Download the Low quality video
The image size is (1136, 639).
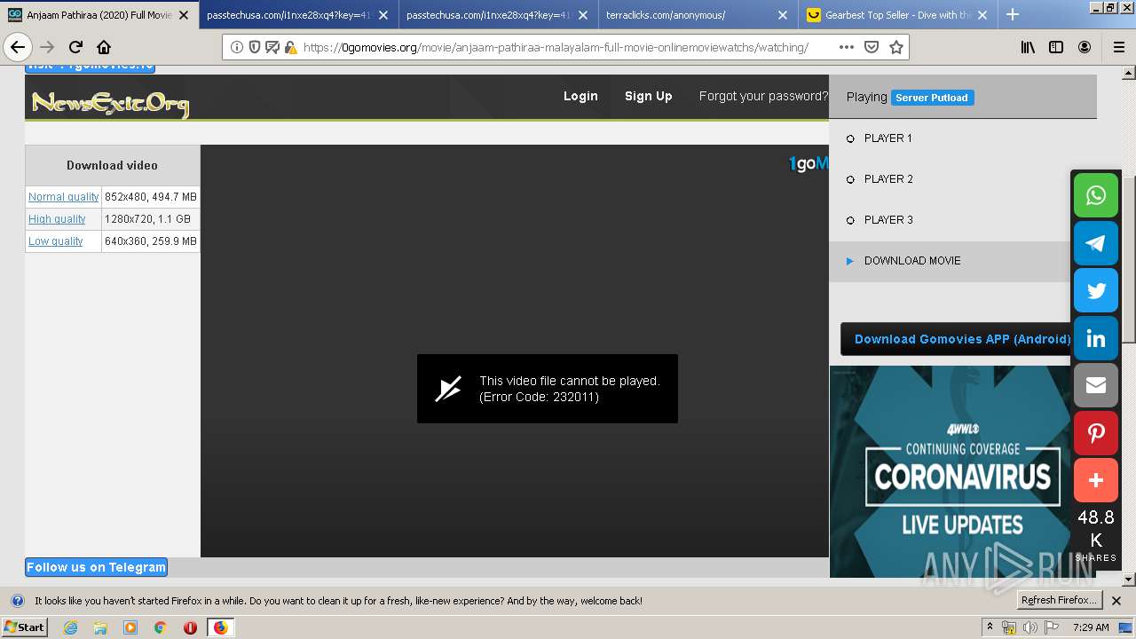pos(55,241)
